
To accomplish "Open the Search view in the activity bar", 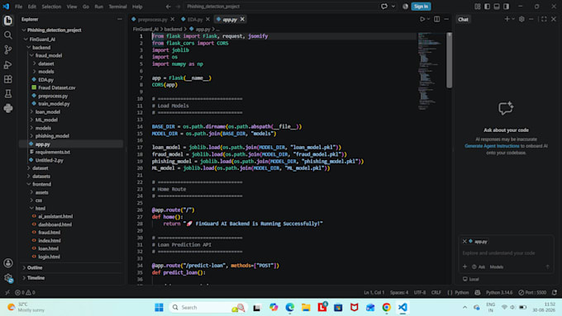I will click(x=8, y=35).
